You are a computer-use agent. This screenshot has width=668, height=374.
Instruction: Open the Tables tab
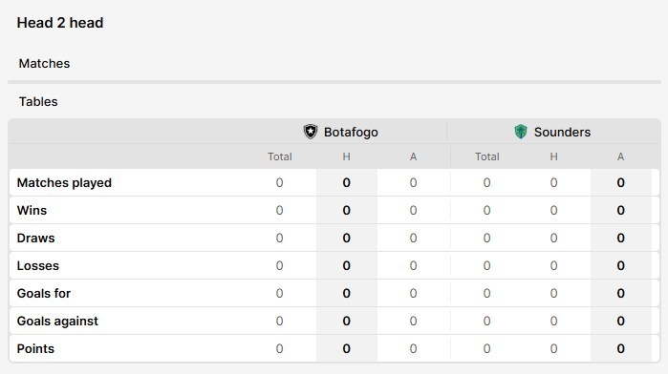pos(38,102)
